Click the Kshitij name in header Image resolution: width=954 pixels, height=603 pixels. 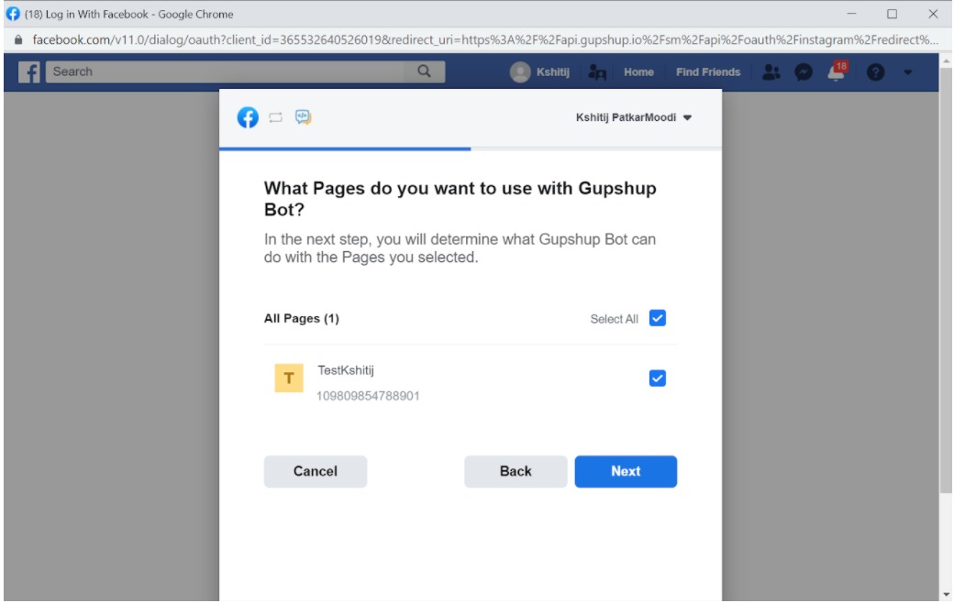pyautogui.click(x=552, y=71)
